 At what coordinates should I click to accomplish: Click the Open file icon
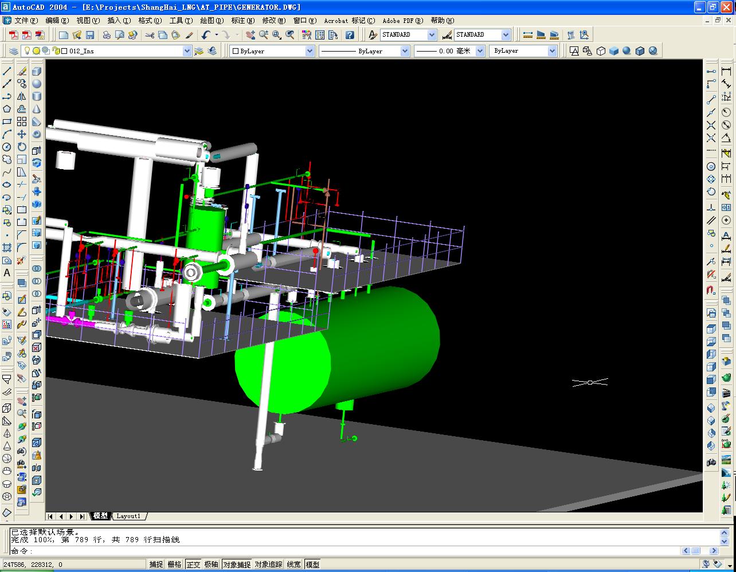(77, 35)
